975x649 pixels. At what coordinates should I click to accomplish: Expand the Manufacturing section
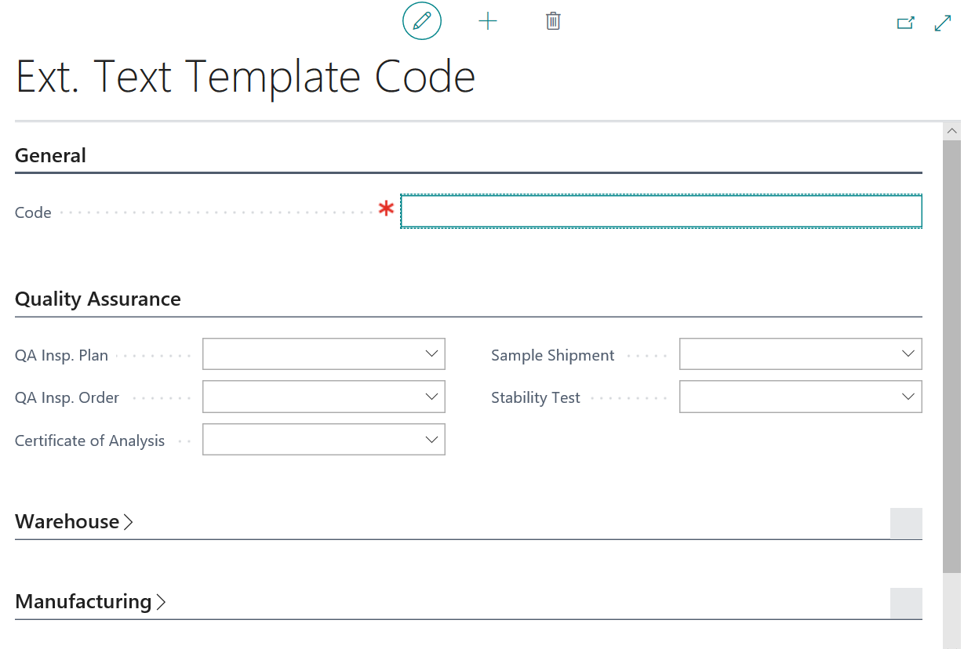pyautogui.click(x=90, y=602)
